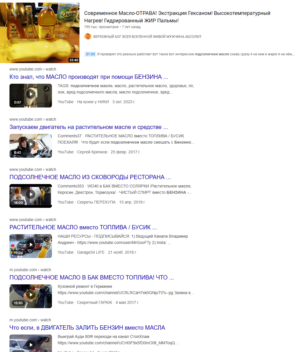Click the 'Кузовной ремонт в Германии' snippet
297x352 pixels.
coord(126,290)
